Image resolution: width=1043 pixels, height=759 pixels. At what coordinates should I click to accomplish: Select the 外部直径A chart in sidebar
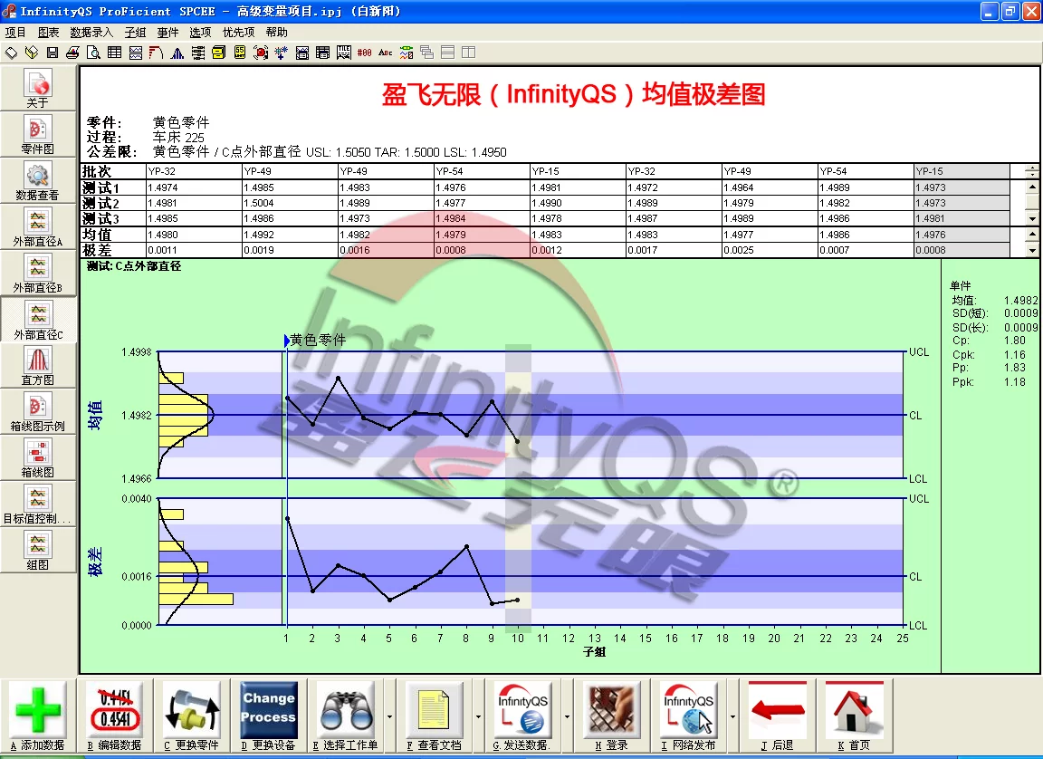point(38,226)
